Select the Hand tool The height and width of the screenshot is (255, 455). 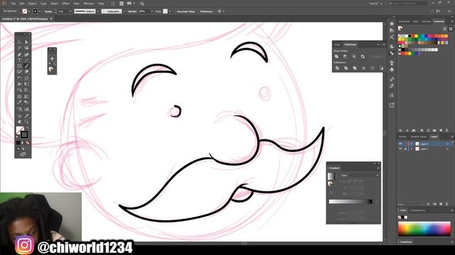(x=19, y=121)
